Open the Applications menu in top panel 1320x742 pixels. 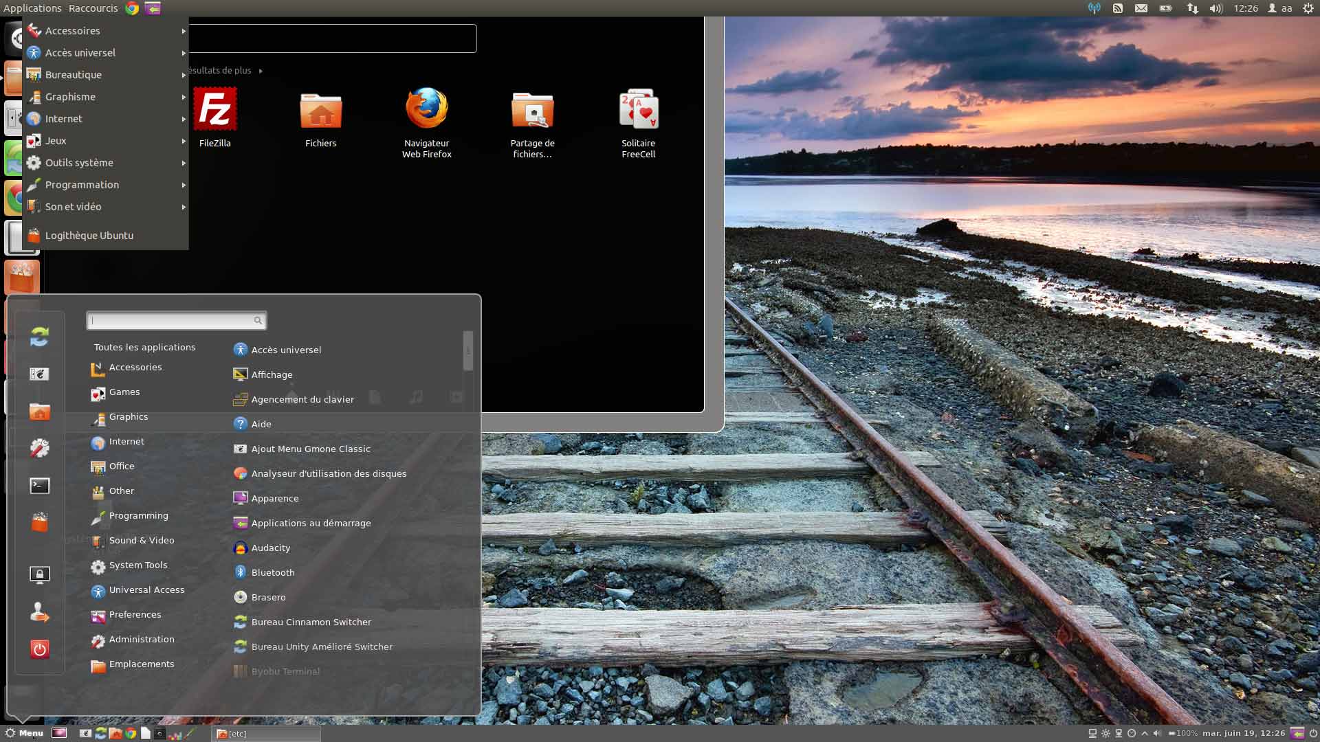click(x=32, y=8)
